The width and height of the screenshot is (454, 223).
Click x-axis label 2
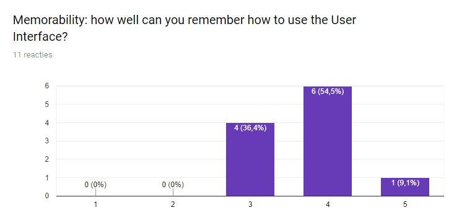173,204
